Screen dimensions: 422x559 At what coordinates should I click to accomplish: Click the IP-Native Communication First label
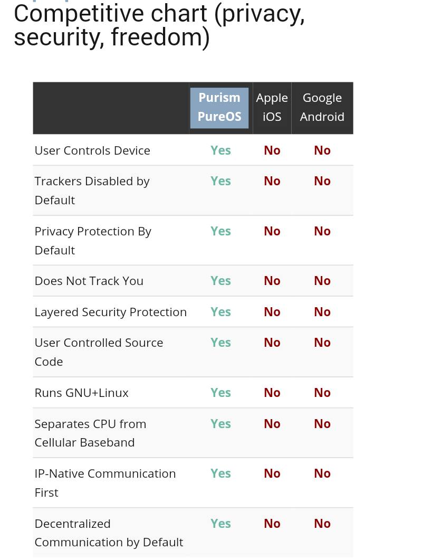pos(105,483)
